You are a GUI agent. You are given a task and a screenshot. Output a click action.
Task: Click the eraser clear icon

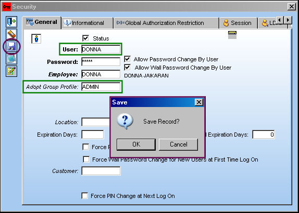click(x=11, y=34)
